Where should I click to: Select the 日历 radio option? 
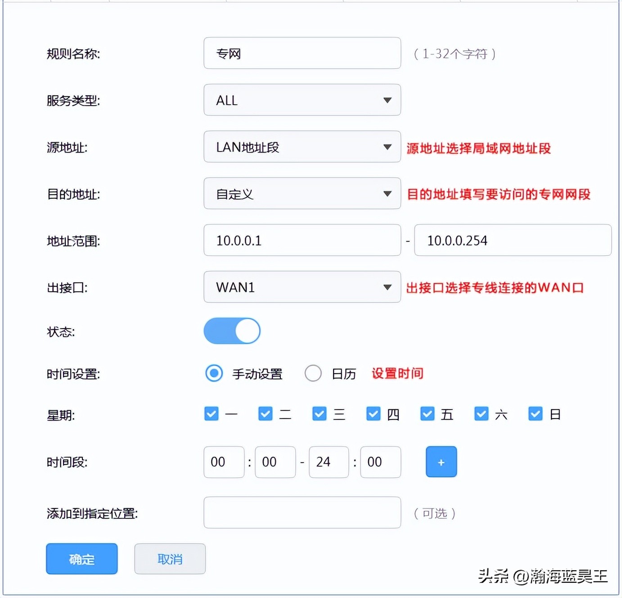click(x=313, y=373)
